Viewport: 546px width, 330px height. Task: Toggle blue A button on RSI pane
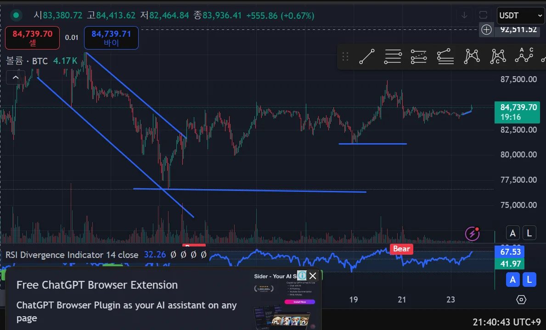(512, 280)
